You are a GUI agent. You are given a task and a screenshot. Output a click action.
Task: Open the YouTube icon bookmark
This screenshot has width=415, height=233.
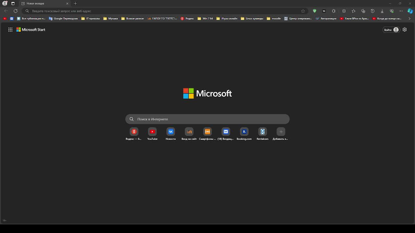pyautogui.click(x=5, y=18)
